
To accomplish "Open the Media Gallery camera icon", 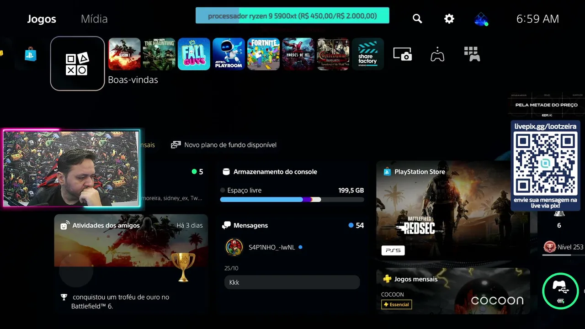I will click(403, 54).
